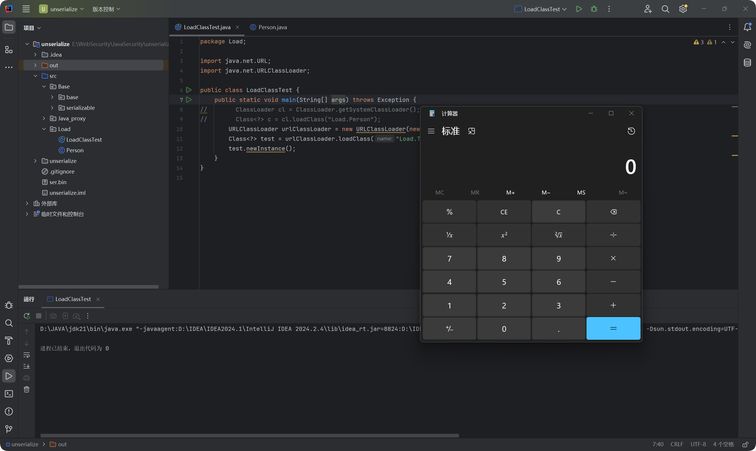The height and width of the screenshot is (451, 756).
Task: Open Code With Me user icon
Action: 648,9
